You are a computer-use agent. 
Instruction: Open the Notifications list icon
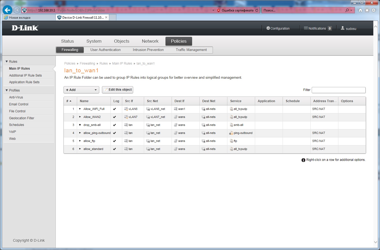[306, 28]
